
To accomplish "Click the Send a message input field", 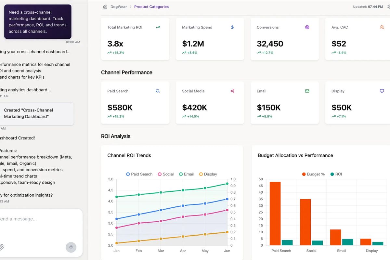I will click(32, 219).
